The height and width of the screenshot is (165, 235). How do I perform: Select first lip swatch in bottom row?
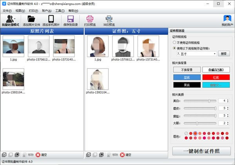186,138
